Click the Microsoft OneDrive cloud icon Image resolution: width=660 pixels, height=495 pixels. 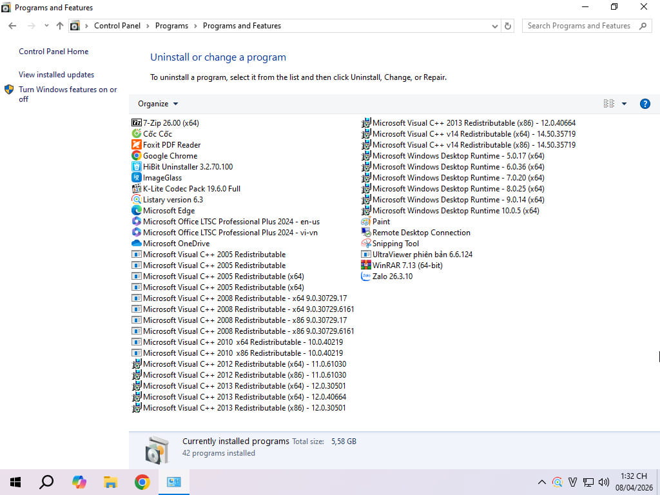click(137, 243)
